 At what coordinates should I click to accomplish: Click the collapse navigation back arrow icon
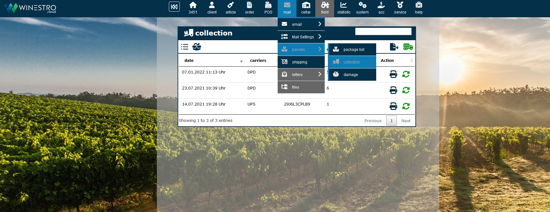(x=174, y=7)
